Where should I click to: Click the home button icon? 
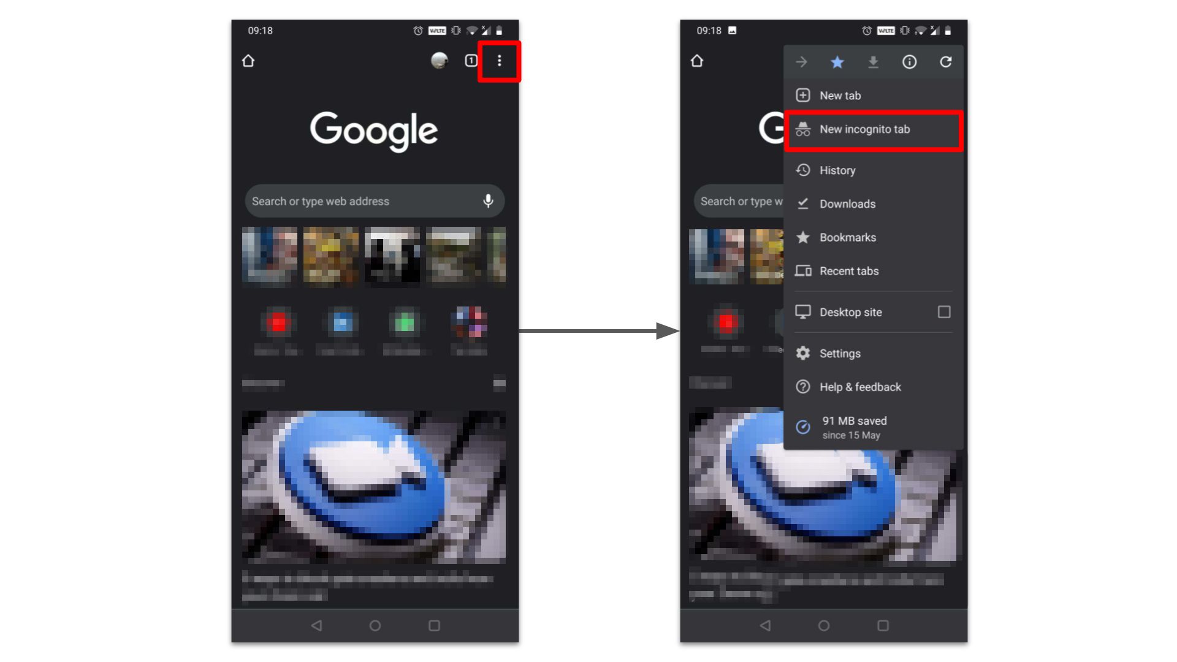pos(248,61)
